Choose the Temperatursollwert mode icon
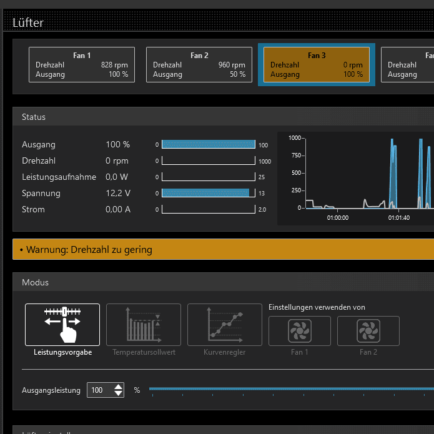The height and width of the screenshot is (434, 434). pyautogui.click(x=144, y=324)
